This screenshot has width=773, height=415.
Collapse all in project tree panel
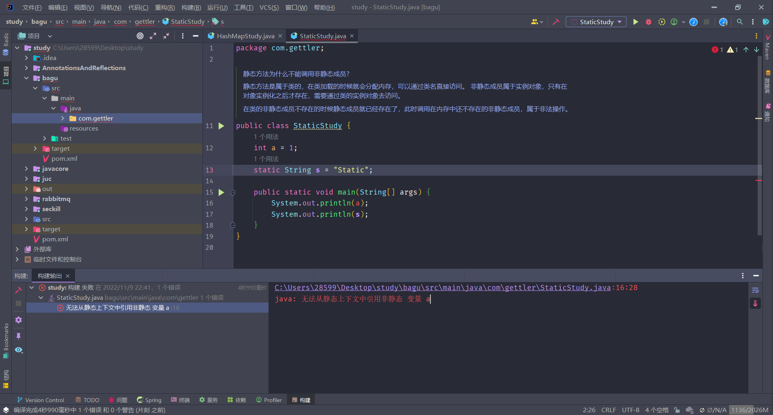(x=166, y=36)
